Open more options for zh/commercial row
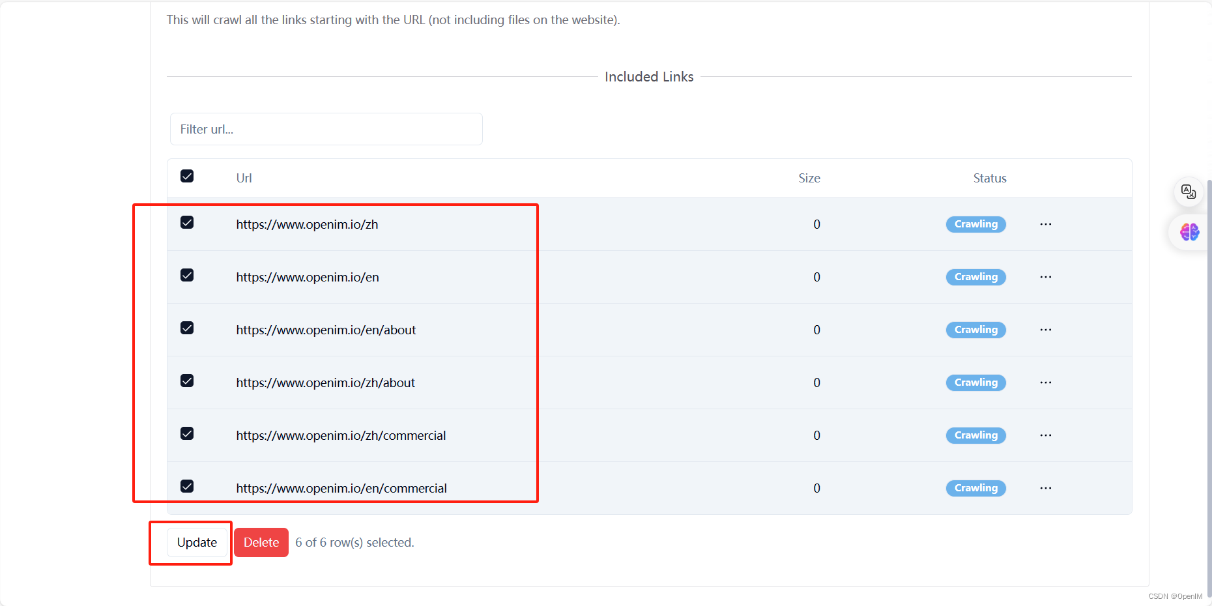 (x=1046, y=435)
